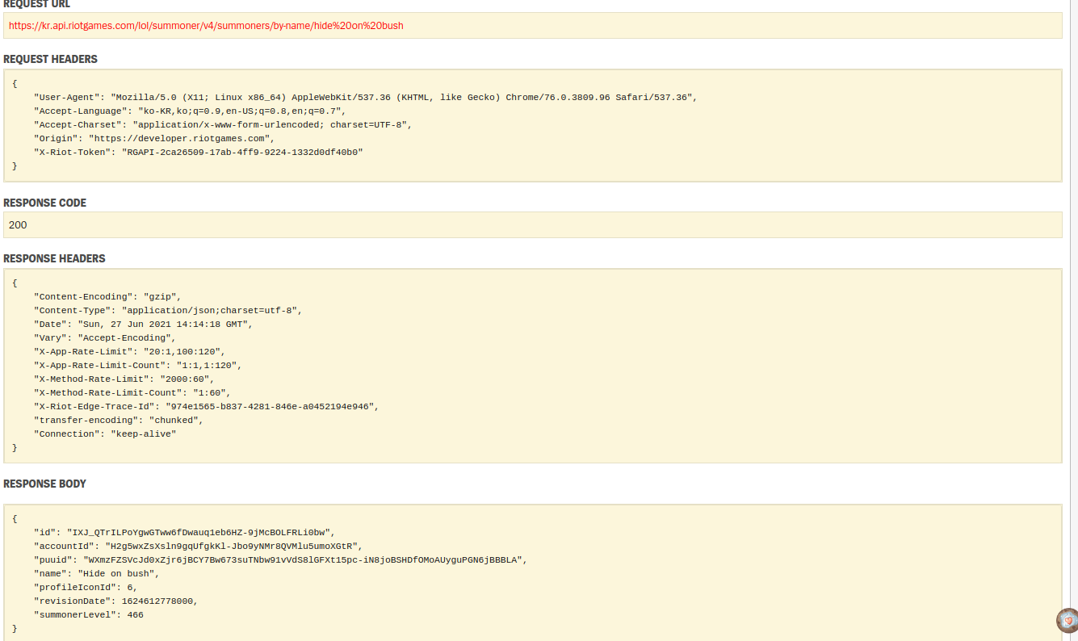Click the Accept-Charset header line
The width and height of the screenshot is (1078, 641).
pyautogui.click(x=223, y=124)
